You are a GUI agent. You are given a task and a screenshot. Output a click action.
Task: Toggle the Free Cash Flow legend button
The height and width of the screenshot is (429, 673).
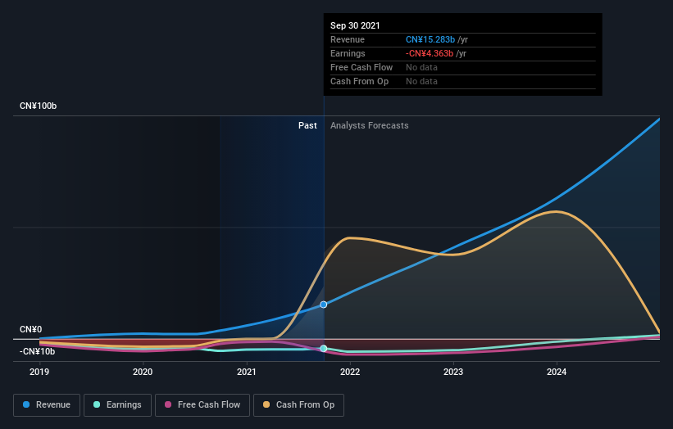(x=202, y=405)
